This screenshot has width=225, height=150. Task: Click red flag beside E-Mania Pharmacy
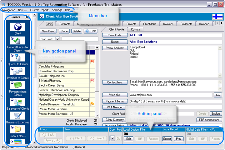click(92, 81)
